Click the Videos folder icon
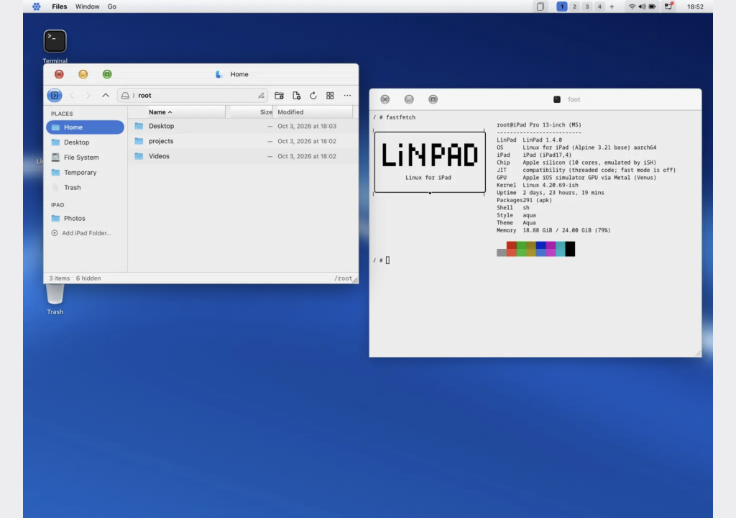Image resolution: width=736 pixels, height=518 pixels. click(139, 156)
